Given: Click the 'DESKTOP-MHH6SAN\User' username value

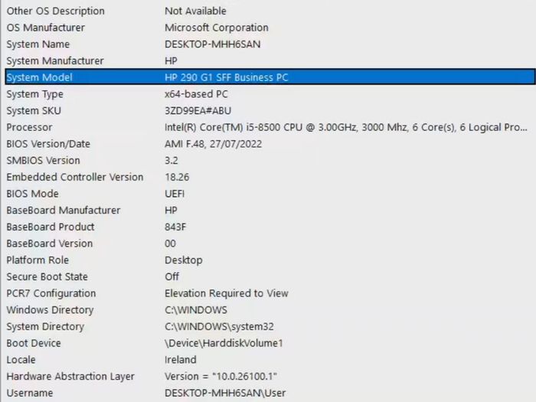Looking at the screenshot, I should pyautogui.click(x=225, y=393).
